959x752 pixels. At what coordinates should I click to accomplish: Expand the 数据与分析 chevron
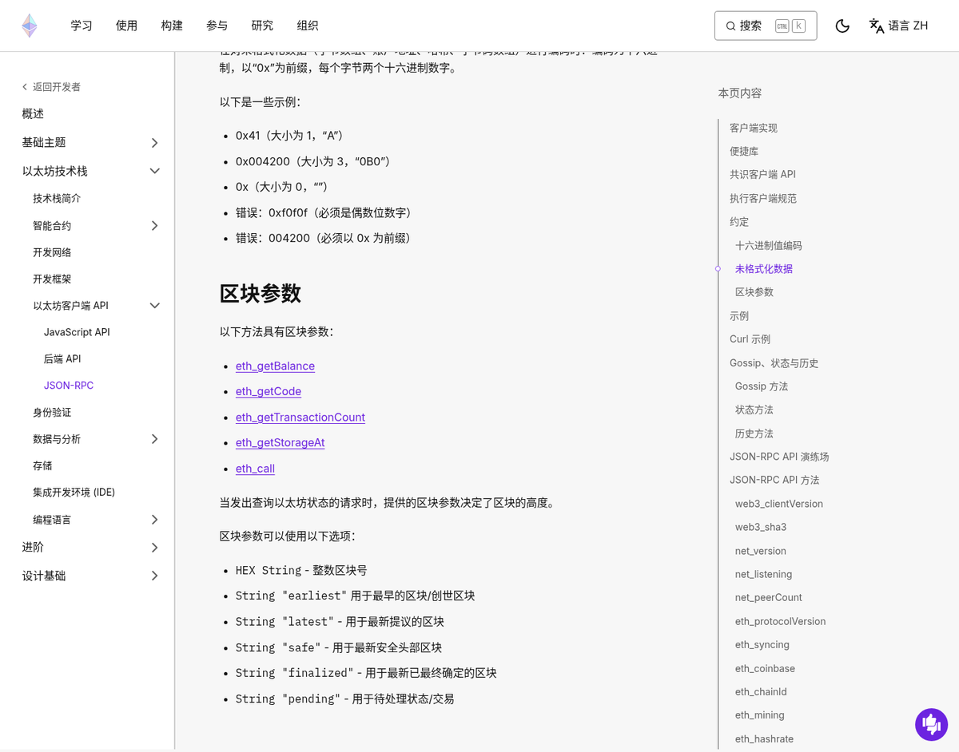pos(155,439)
